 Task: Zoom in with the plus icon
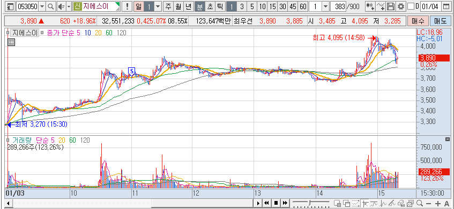coord(438,203)
